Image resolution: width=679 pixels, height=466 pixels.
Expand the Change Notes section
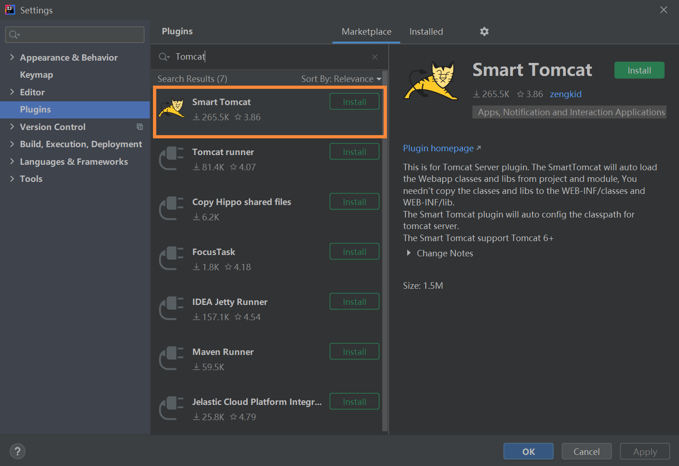coord(409,253)
